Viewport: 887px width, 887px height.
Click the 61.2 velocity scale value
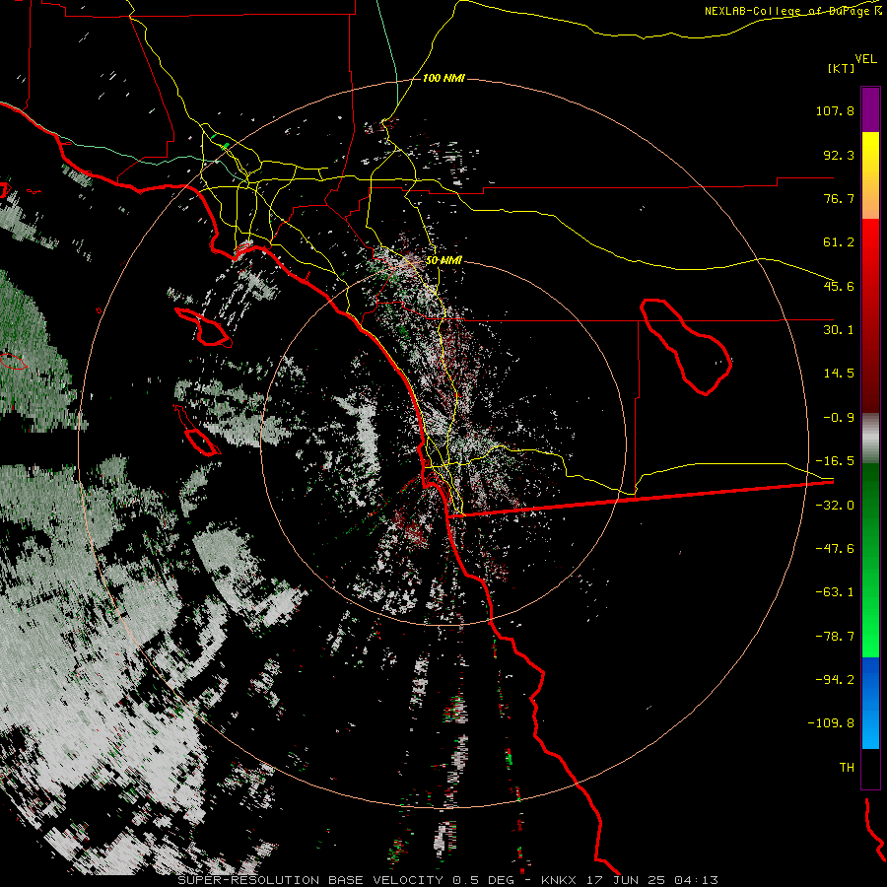pyautogui.click(x=839, y=242)
